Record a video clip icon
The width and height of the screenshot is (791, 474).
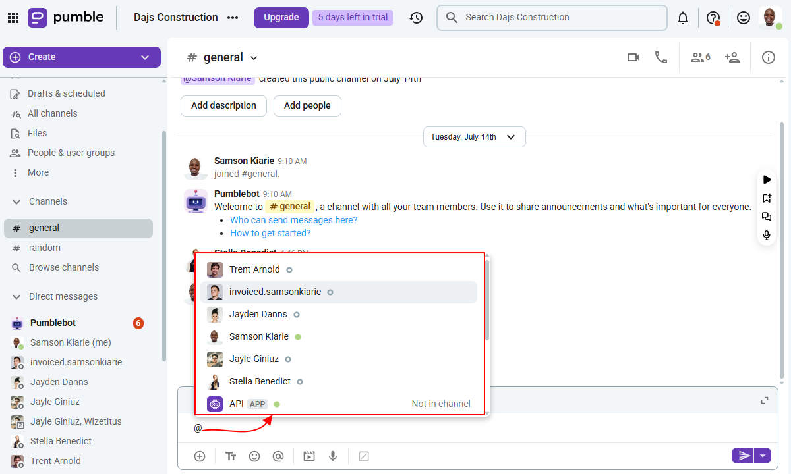coord(309,456)
